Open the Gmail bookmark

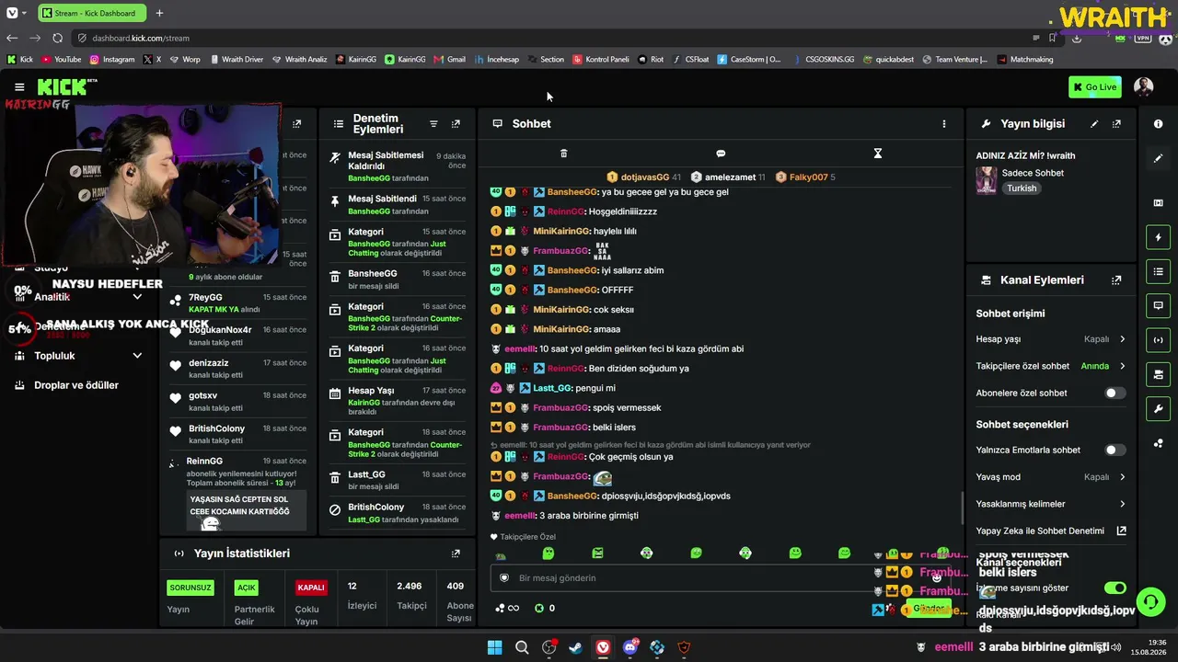[x=449, y=59]
